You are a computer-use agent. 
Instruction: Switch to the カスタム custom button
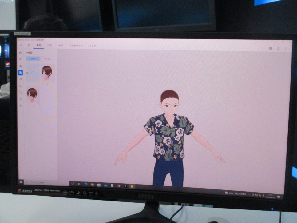[x=48, y=59]
